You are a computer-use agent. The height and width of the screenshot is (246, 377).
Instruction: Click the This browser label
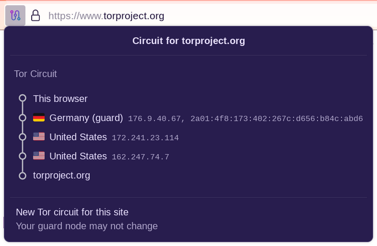coord(60,99)
